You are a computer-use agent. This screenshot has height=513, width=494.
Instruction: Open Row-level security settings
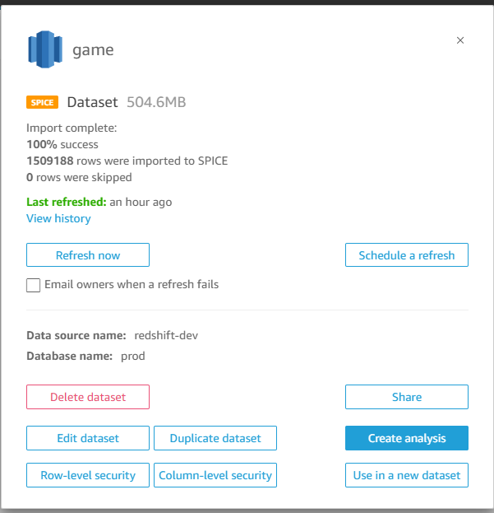[88, 475]
